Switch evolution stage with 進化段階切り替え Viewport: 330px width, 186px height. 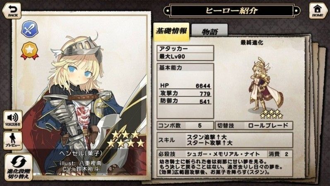19,167
